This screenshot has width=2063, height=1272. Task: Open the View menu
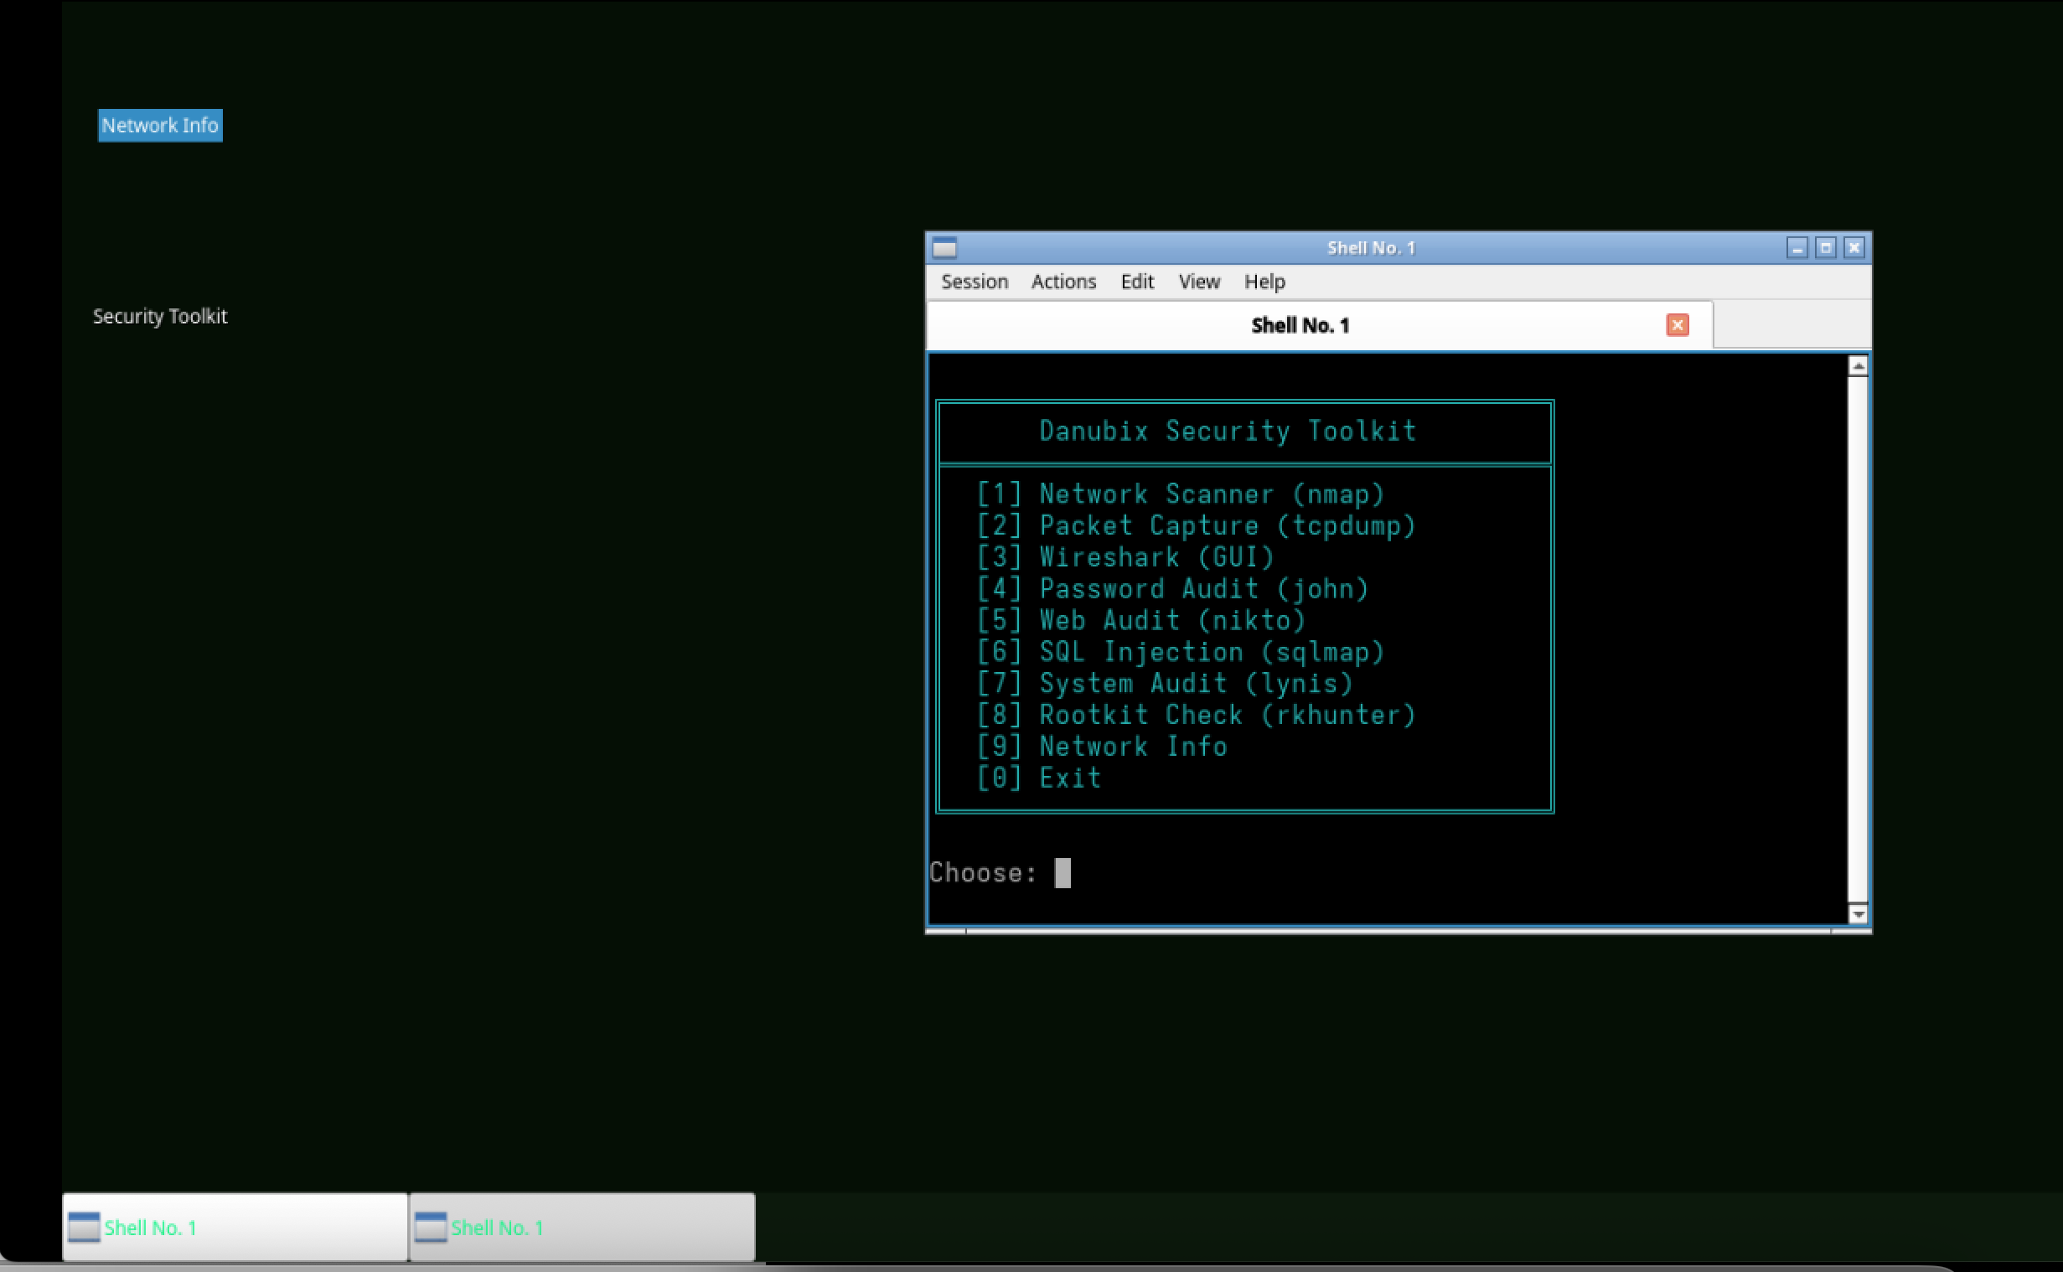pos(1198,282)
